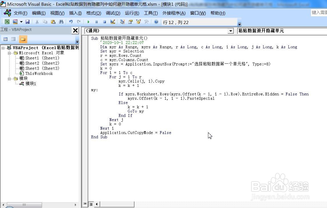Click the Procedure View button
This screenshot has width=327, height=208.
[x=85, y=204]
